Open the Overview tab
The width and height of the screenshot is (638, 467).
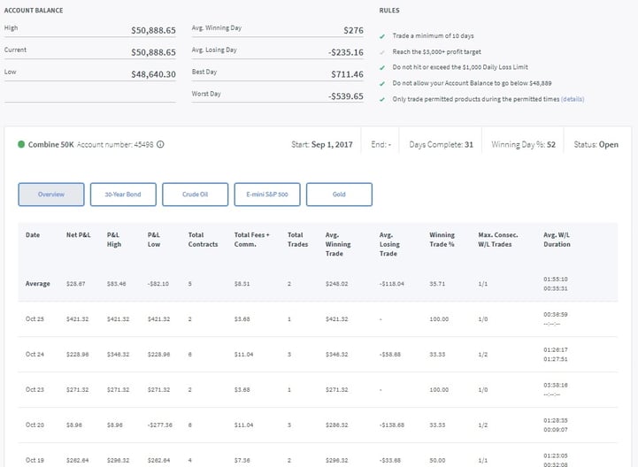51,195
